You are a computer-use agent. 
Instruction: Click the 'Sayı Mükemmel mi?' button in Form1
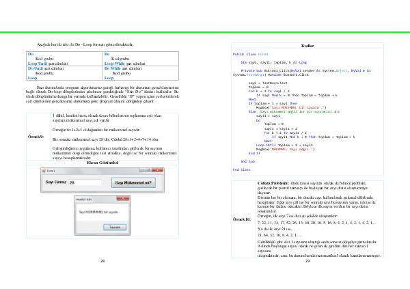click(x=133, y=182)
